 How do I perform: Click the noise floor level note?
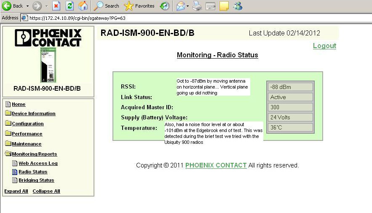point(214,133)
